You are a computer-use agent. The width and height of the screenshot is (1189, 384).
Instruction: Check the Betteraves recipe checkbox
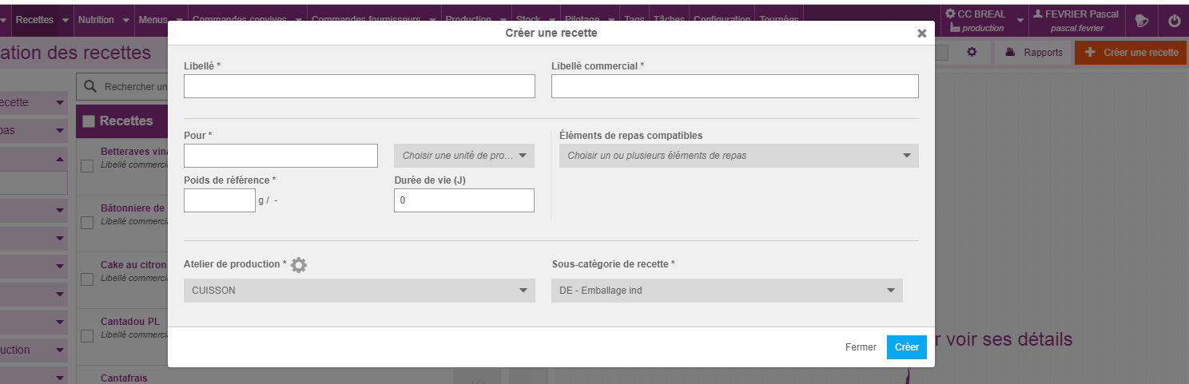(x=87, y=166)
